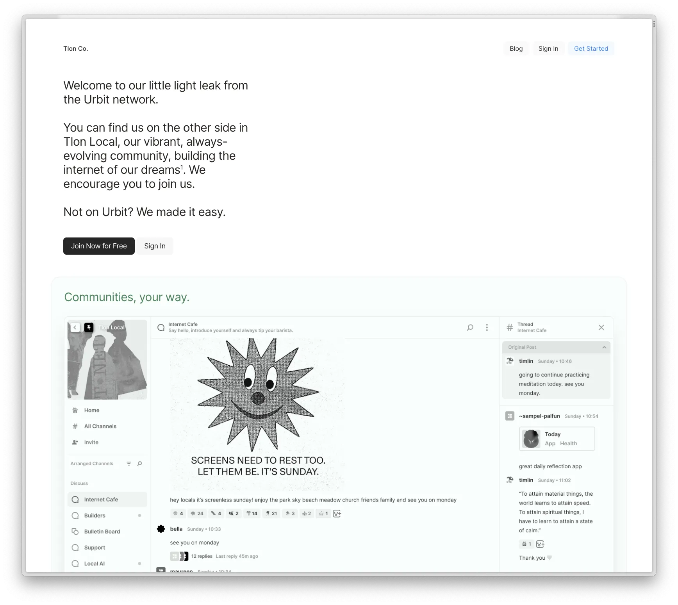The height and width of the screenshot is (605, 678).
Task: Click timlin's avatar on the 11:02 reply
Action: tap(510, 480)
